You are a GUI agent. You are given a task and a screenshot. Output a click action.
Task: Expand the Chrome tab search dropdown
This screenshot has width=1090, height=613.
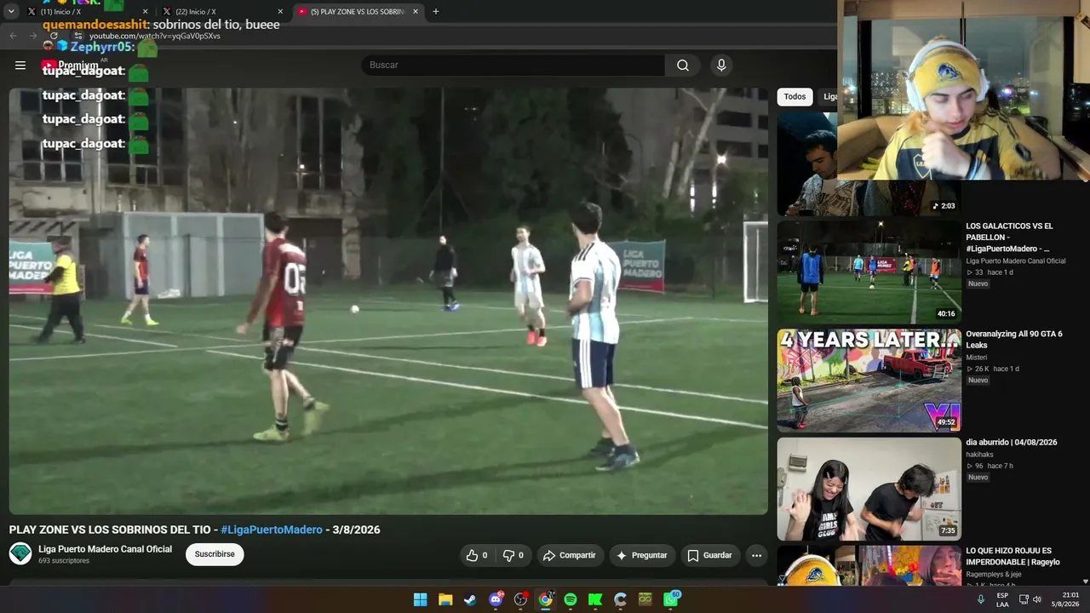[11, 12]
